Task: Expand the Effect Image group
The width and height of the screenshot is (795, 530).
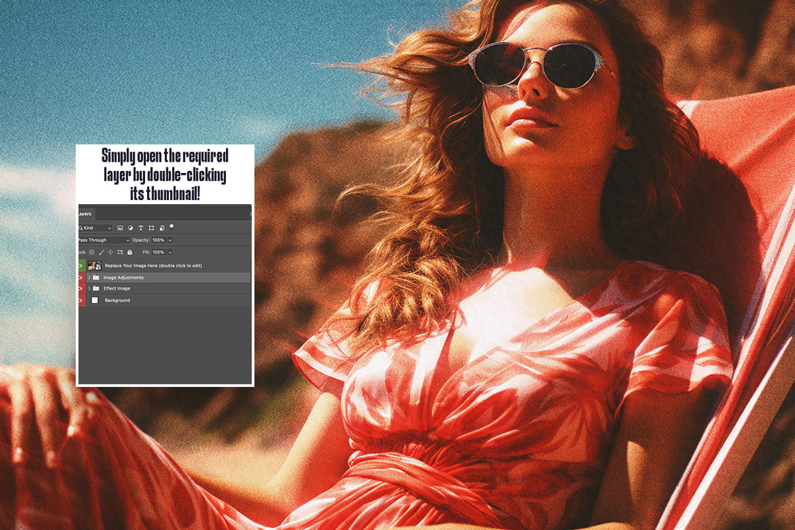Action: [89, 288]
